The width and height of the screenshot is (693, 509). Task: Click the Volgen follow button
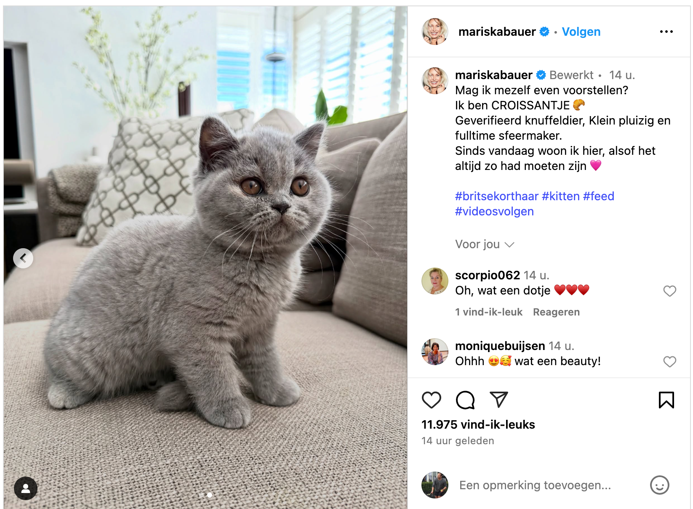coord(581,32)
